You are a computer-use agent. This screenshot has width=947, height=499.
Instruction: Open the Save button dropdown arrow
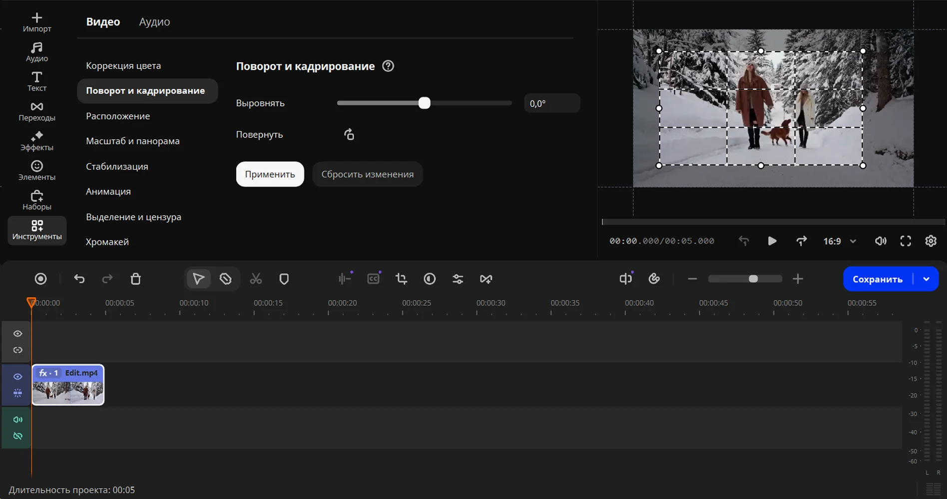click(x=926, y=279)
